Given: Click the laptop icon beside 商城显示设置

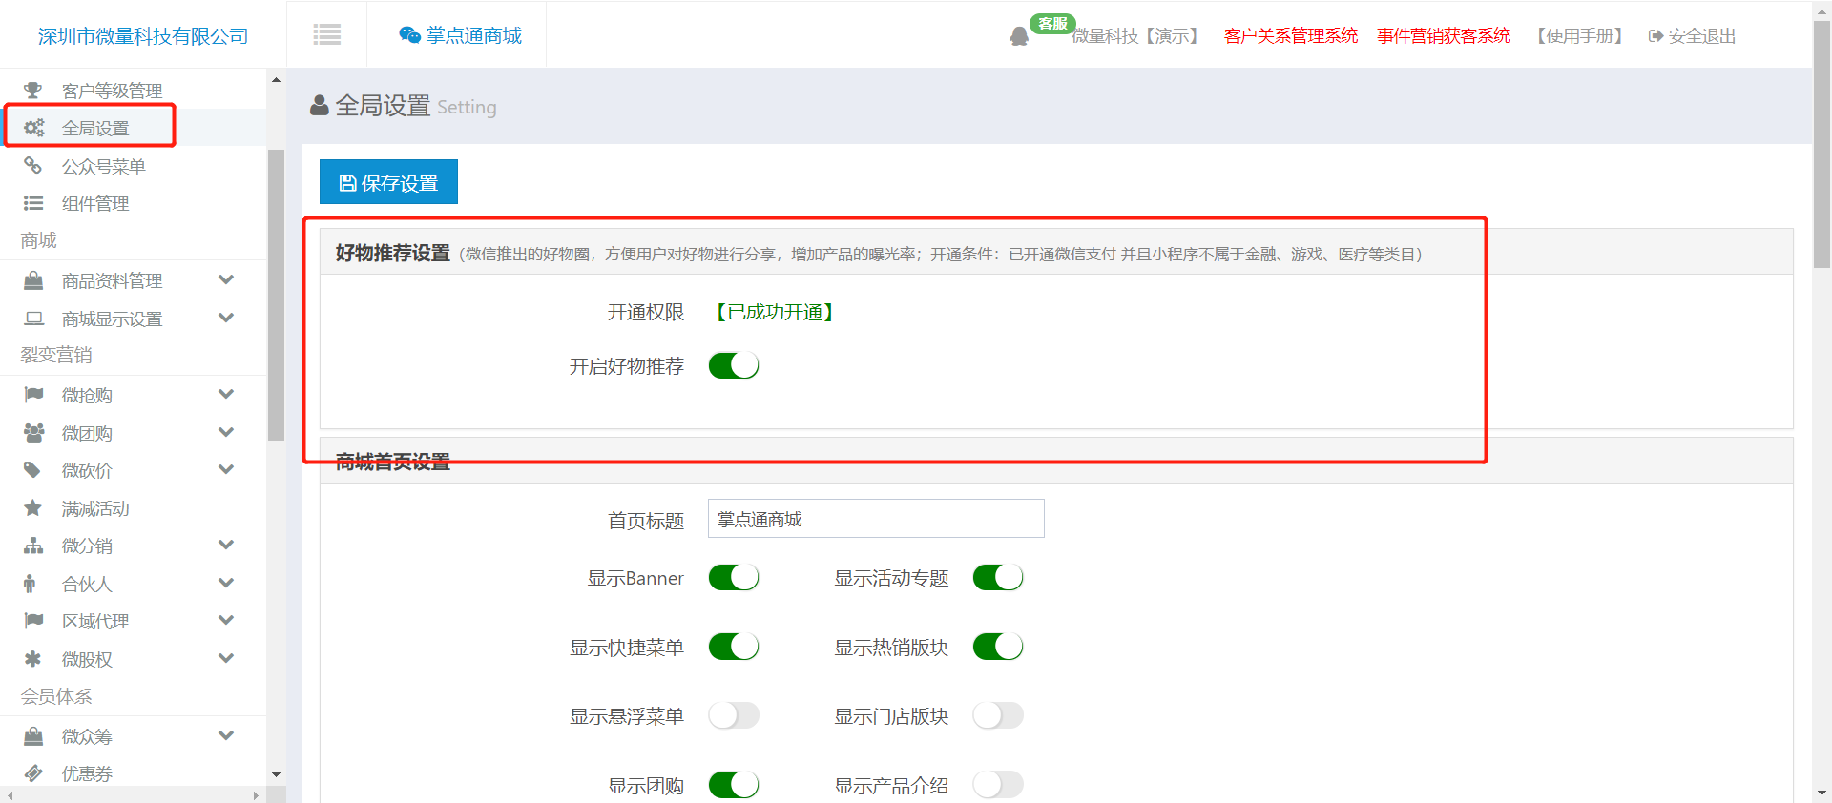Looking at the screenshot, I should tap(33, 319).
